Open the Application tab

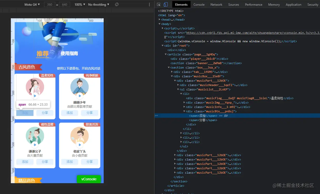click(293, 4)
